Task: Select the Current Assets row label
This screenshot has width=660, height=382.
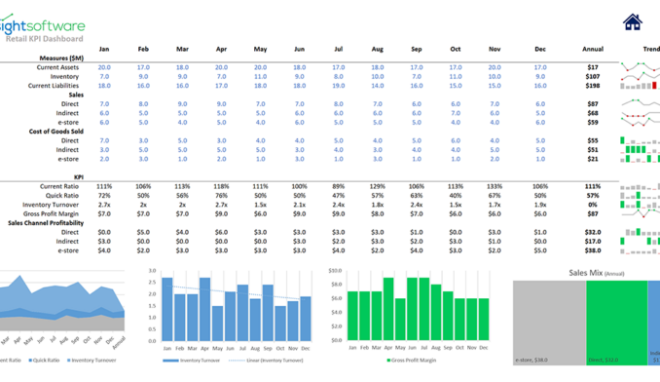Action: click(57, 67)
